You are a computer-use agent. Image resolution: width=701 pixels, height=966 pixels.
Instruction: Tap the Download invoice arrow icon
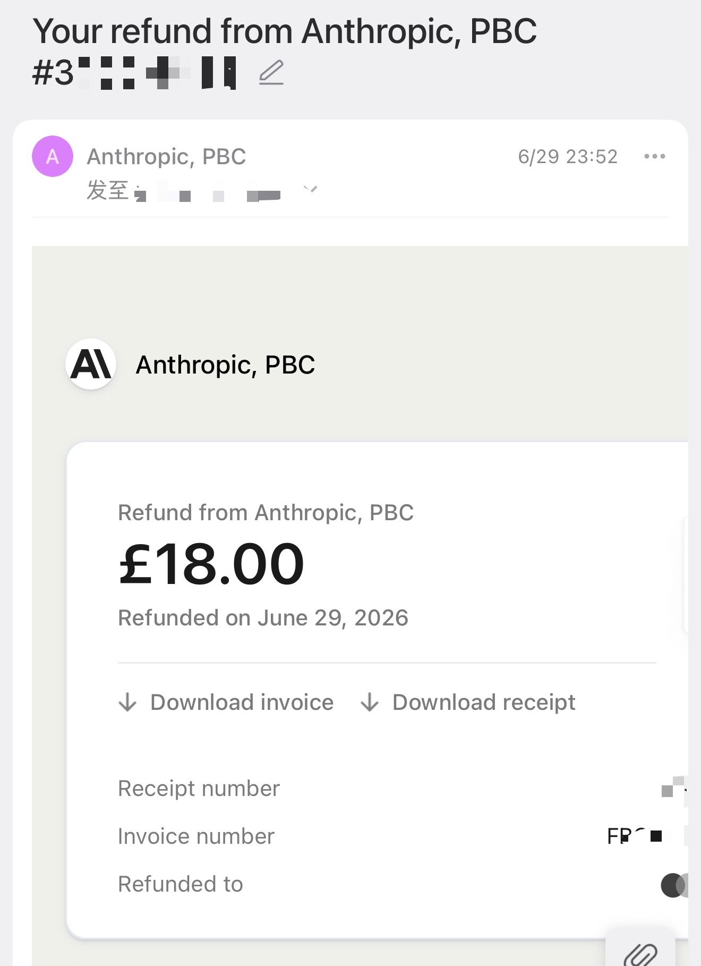(127, 702)
